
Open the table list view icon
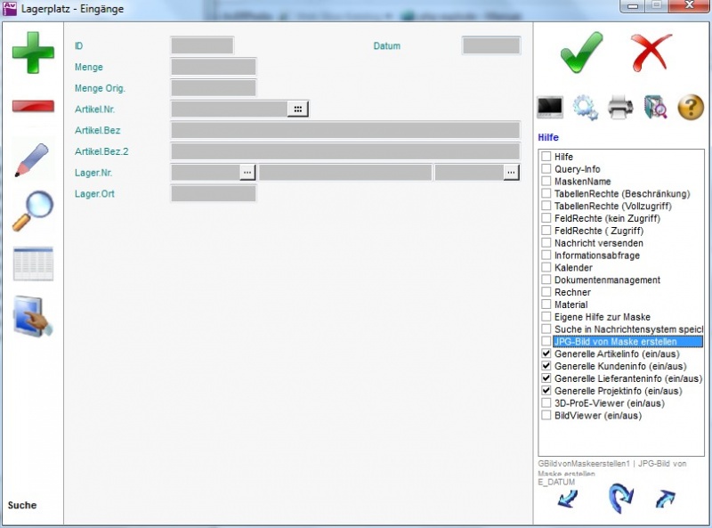coord(33,264)
